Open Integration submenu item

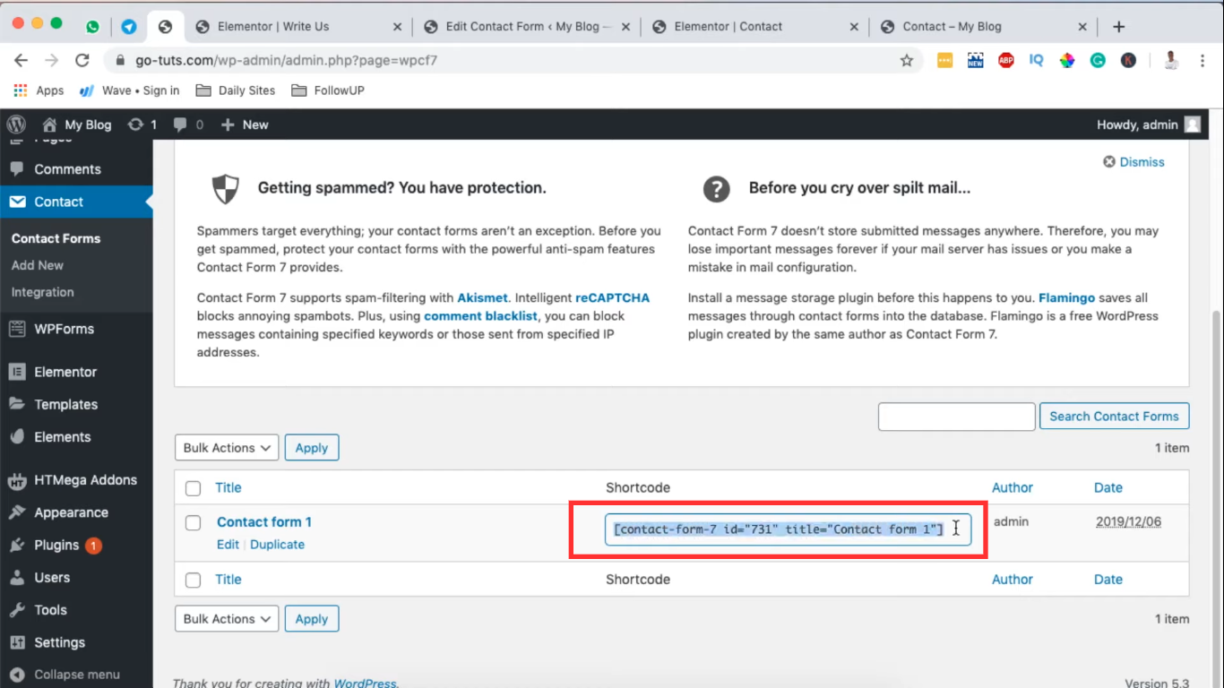(42, 292)
